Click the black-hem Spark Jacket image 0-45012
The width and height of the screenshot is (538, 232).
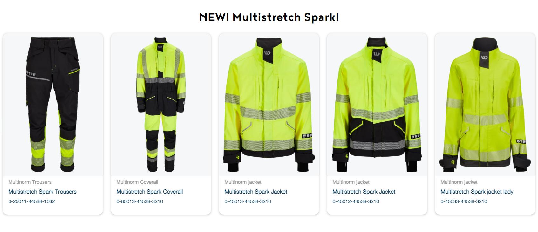point(377,105)
